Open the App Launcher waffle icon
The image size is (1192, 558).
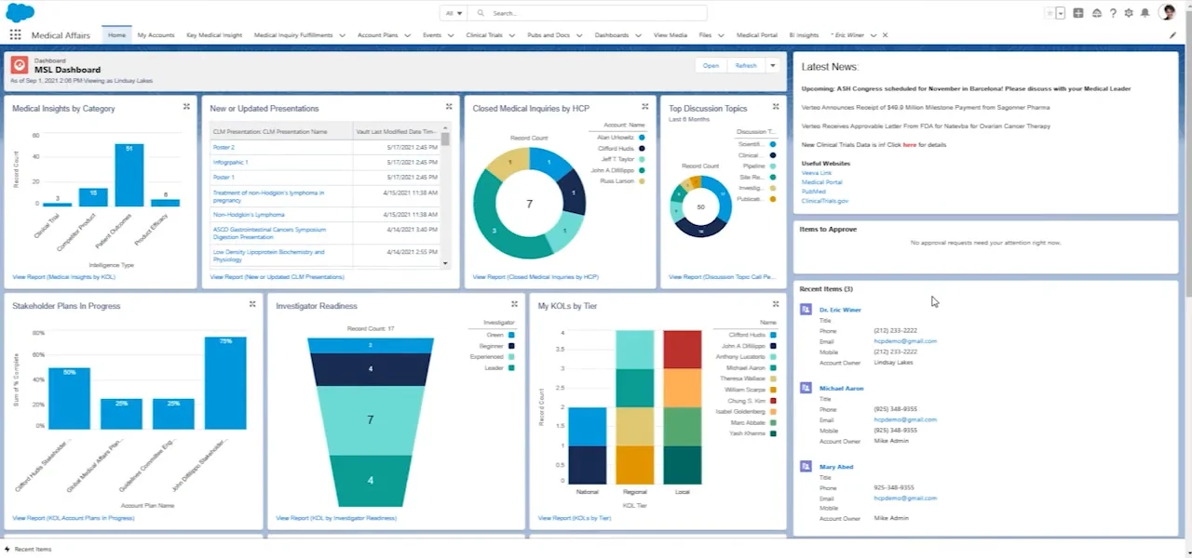pyautogui.click(x=15, y=33)
